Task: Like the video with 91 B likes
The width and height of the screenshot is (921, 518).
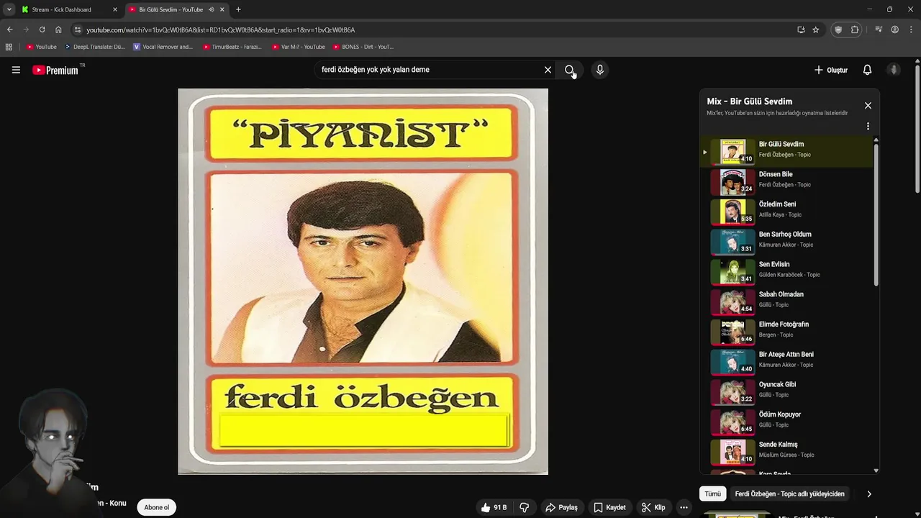Action: (494, 507)
